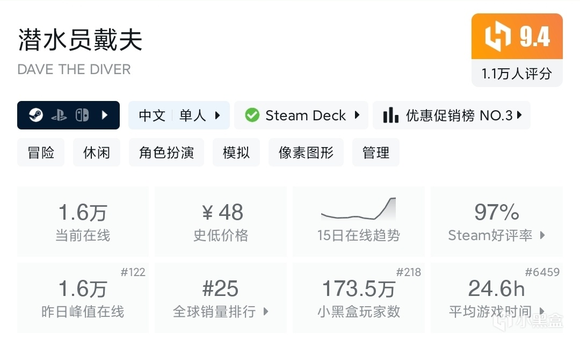Click the green Steam Deck verified checkmark

(x=252, y=115)
